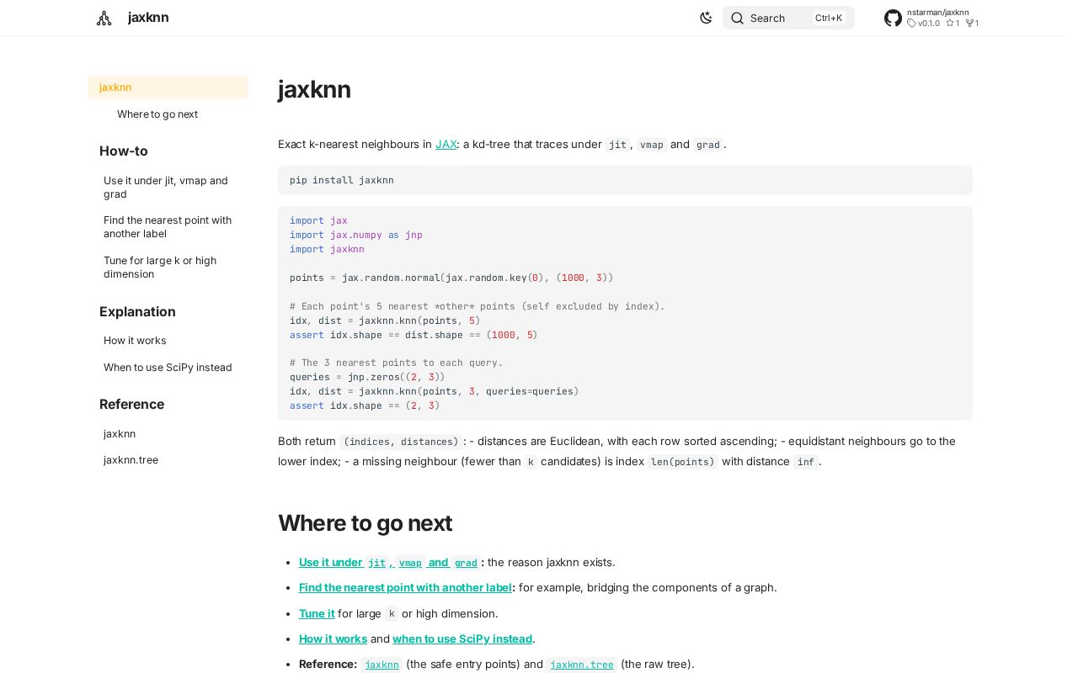
Task: Click 'Use it under jit, vmap and grad' body link
Action: pyautogui.click(x=388, y=562)
